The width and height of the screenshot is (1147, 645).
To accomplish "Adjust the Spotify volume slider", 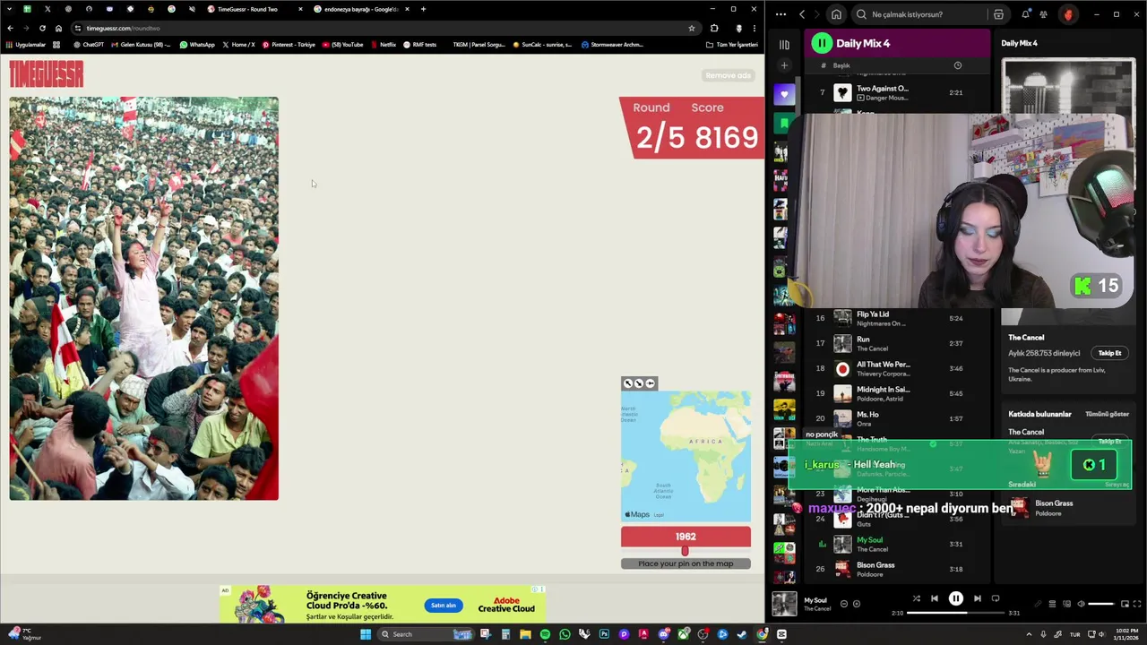I will pyautogui.click(x=1100, y=604).
